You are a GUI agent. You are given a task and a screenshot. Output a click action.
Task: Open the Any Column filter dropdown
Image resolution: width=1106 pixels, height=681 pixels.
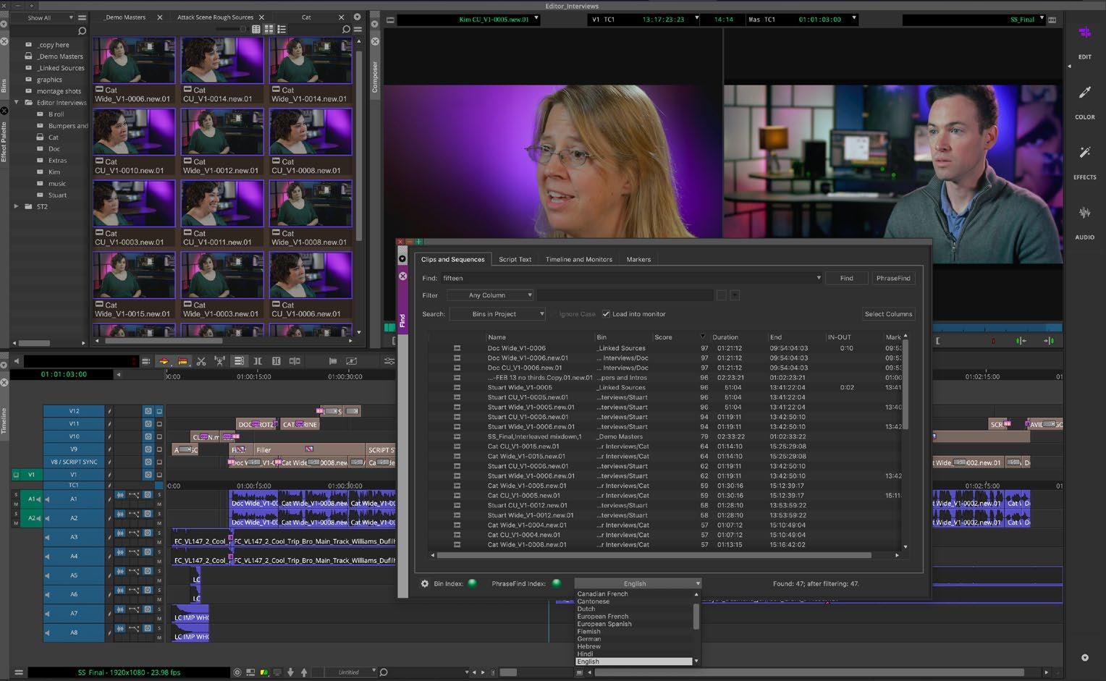pyautogui.click(x=490, y=295)
